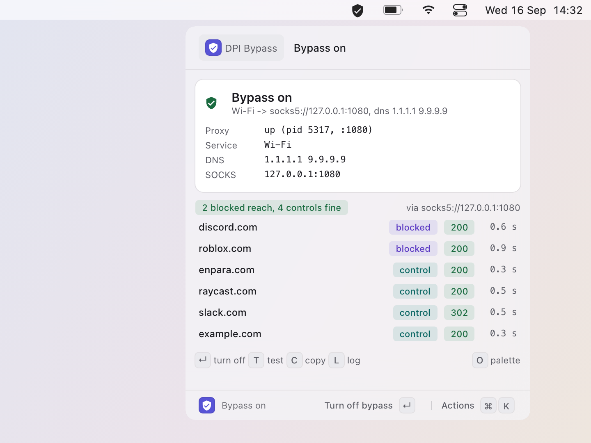The height and width of the screenshot is (443, 591).
Task: Click the DPI Bypass shield logo
Action: [213, 48]
